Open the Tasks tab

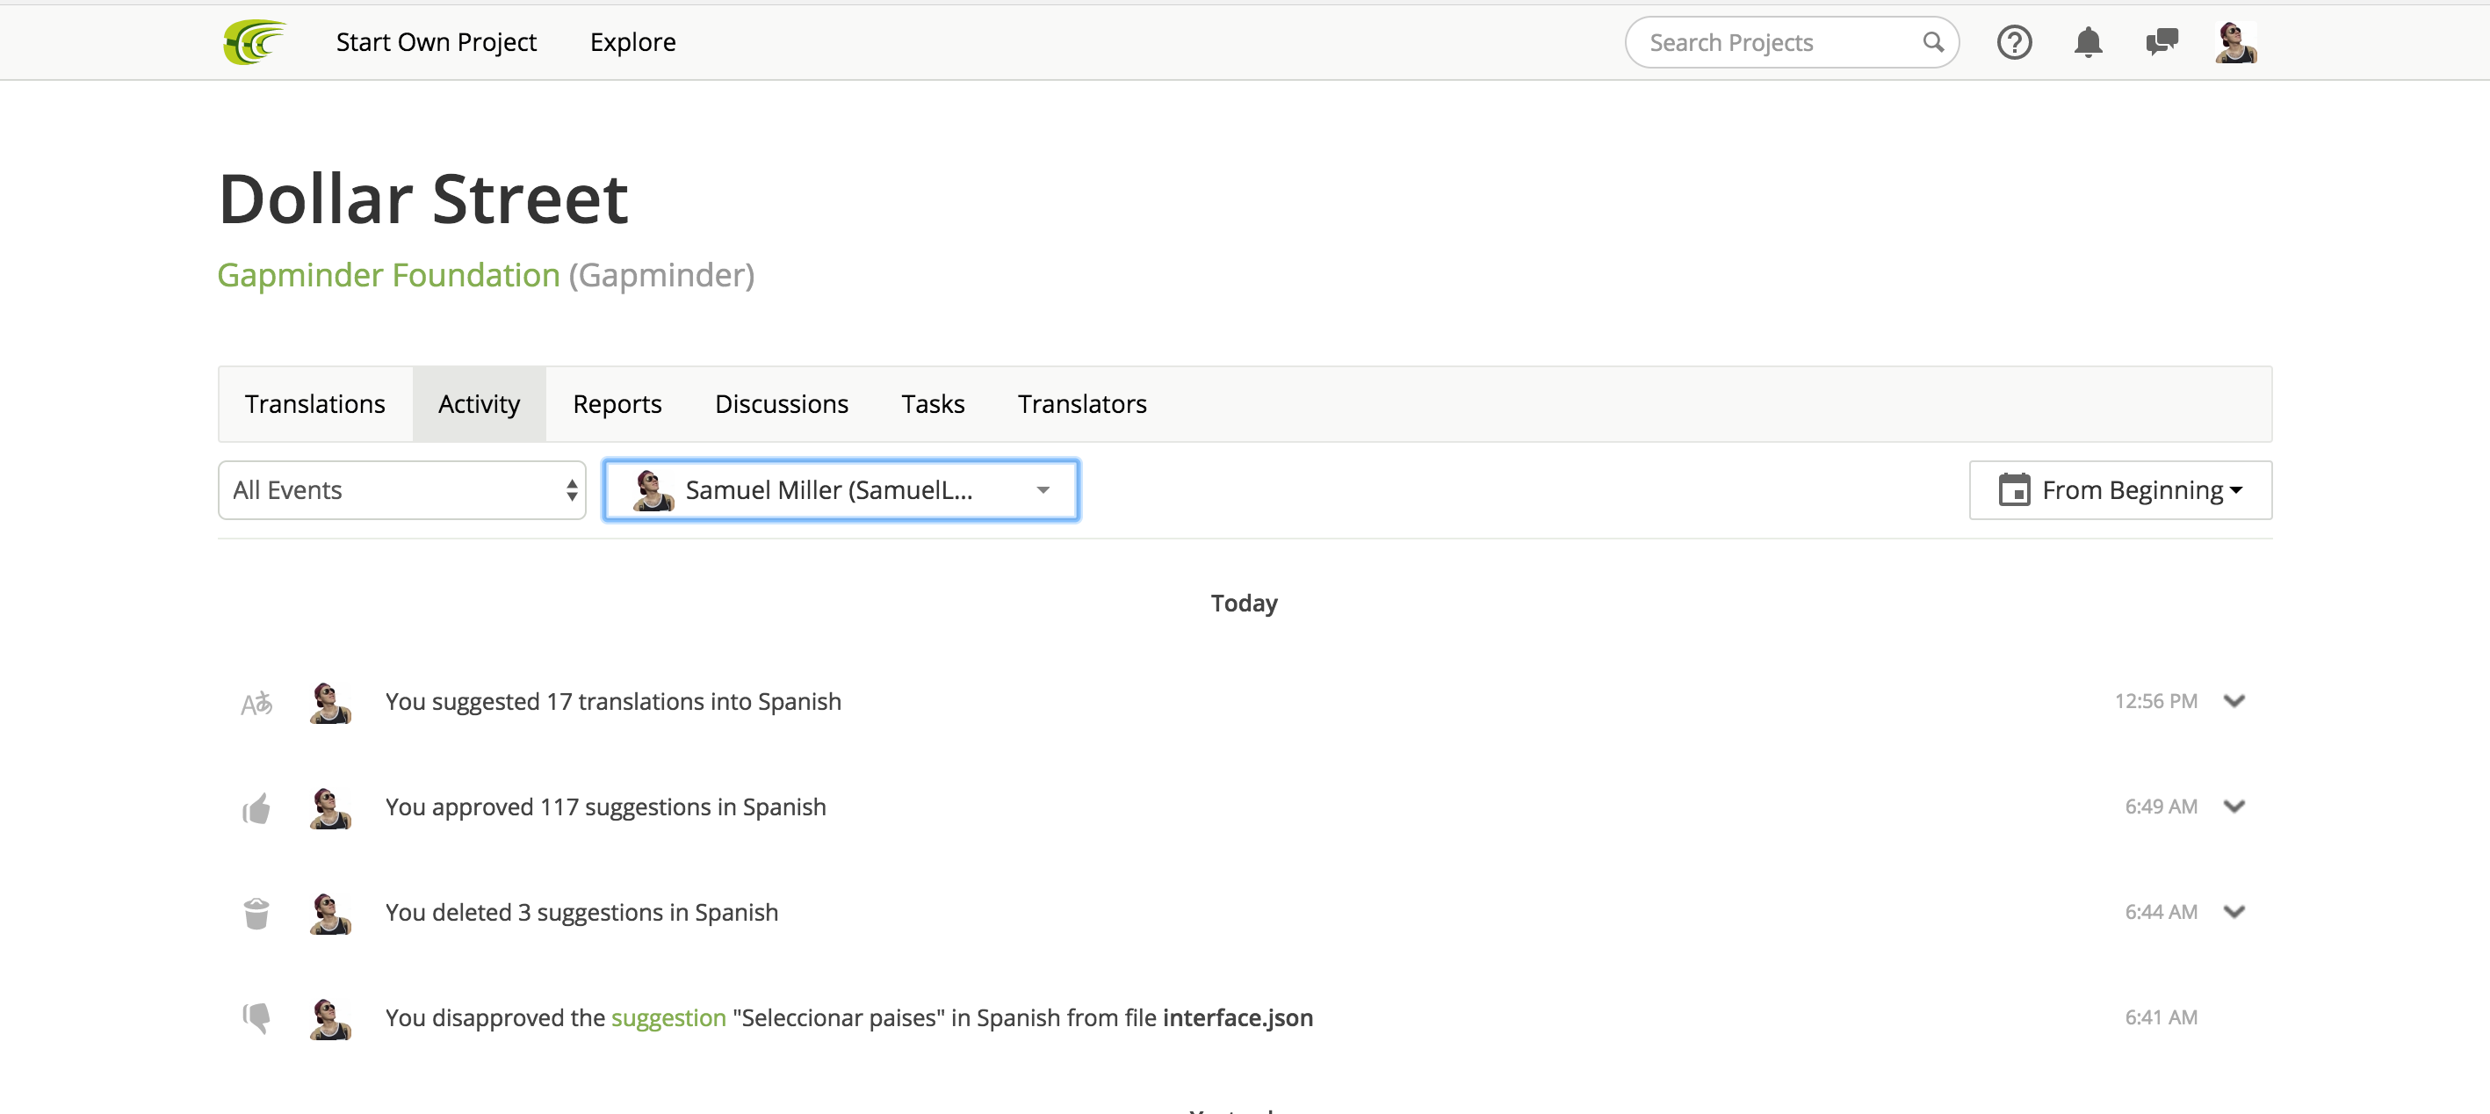pyautogui.click(x=933, y=404)
